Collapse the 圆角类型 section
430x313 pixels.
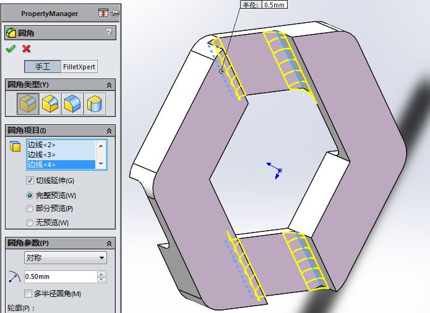(x=109, y=85)
